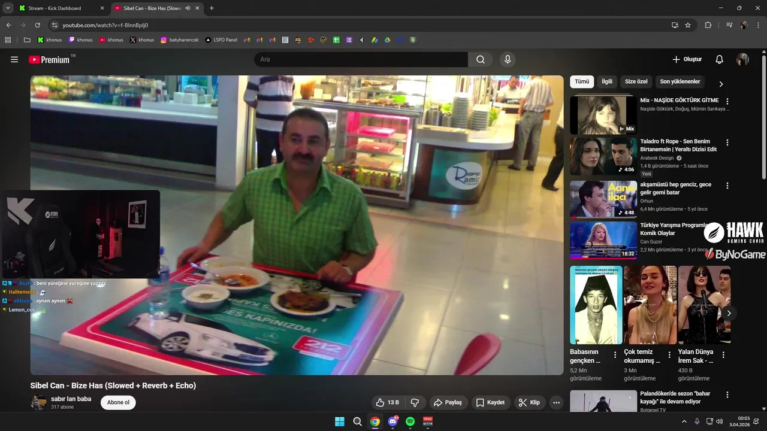Select the Size özel filter chip
The height and width of the screenshot is (431, 767).
coord(636,81)
